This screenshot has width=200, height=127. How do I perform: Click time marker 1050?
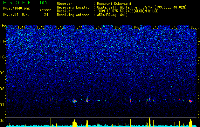click(193, 27)
